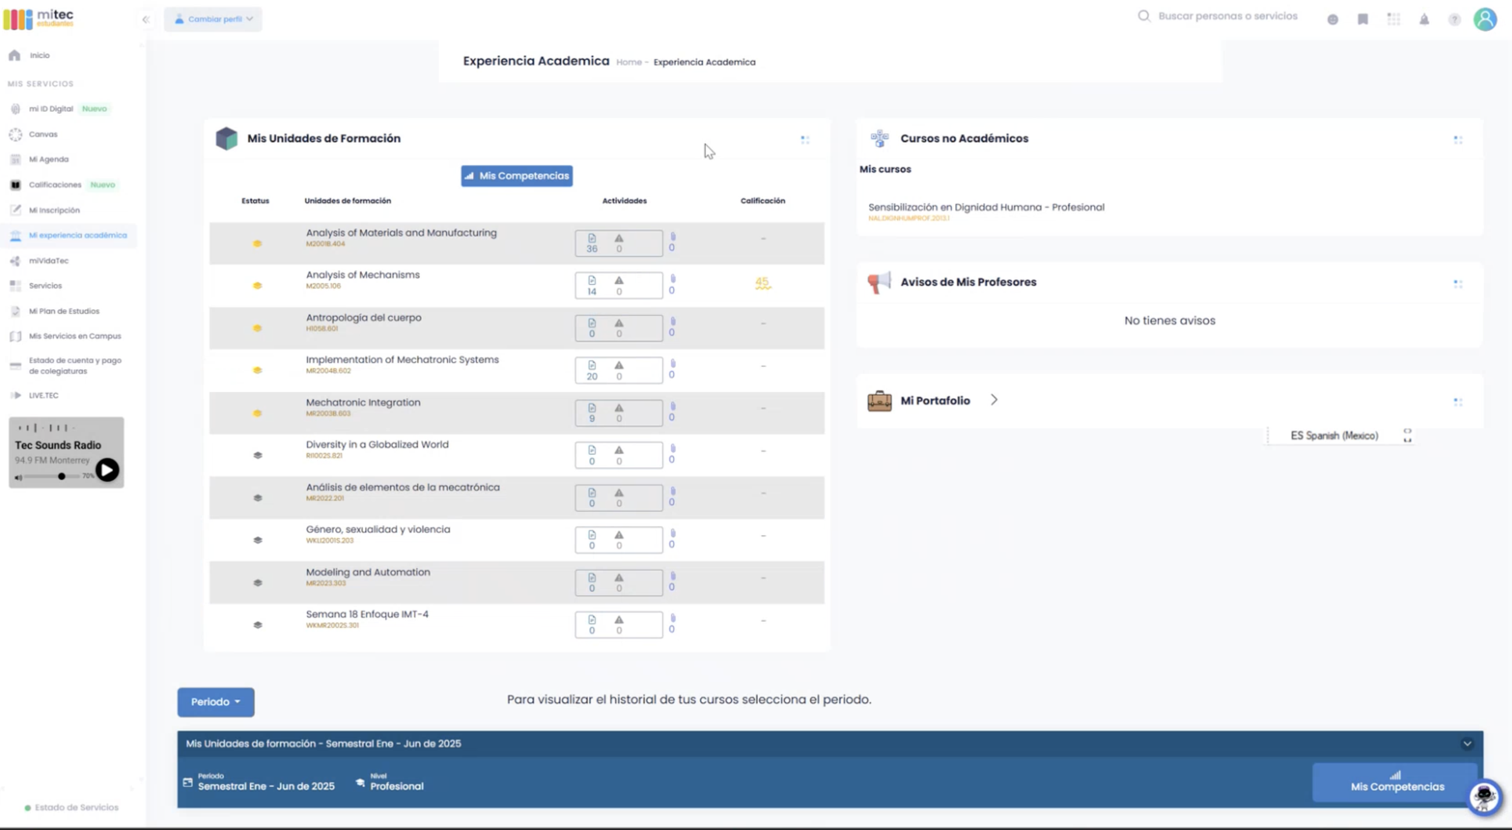1512x830 pixels.
Task: Click the Home breadcrumb link
Action: coord(628,62)
